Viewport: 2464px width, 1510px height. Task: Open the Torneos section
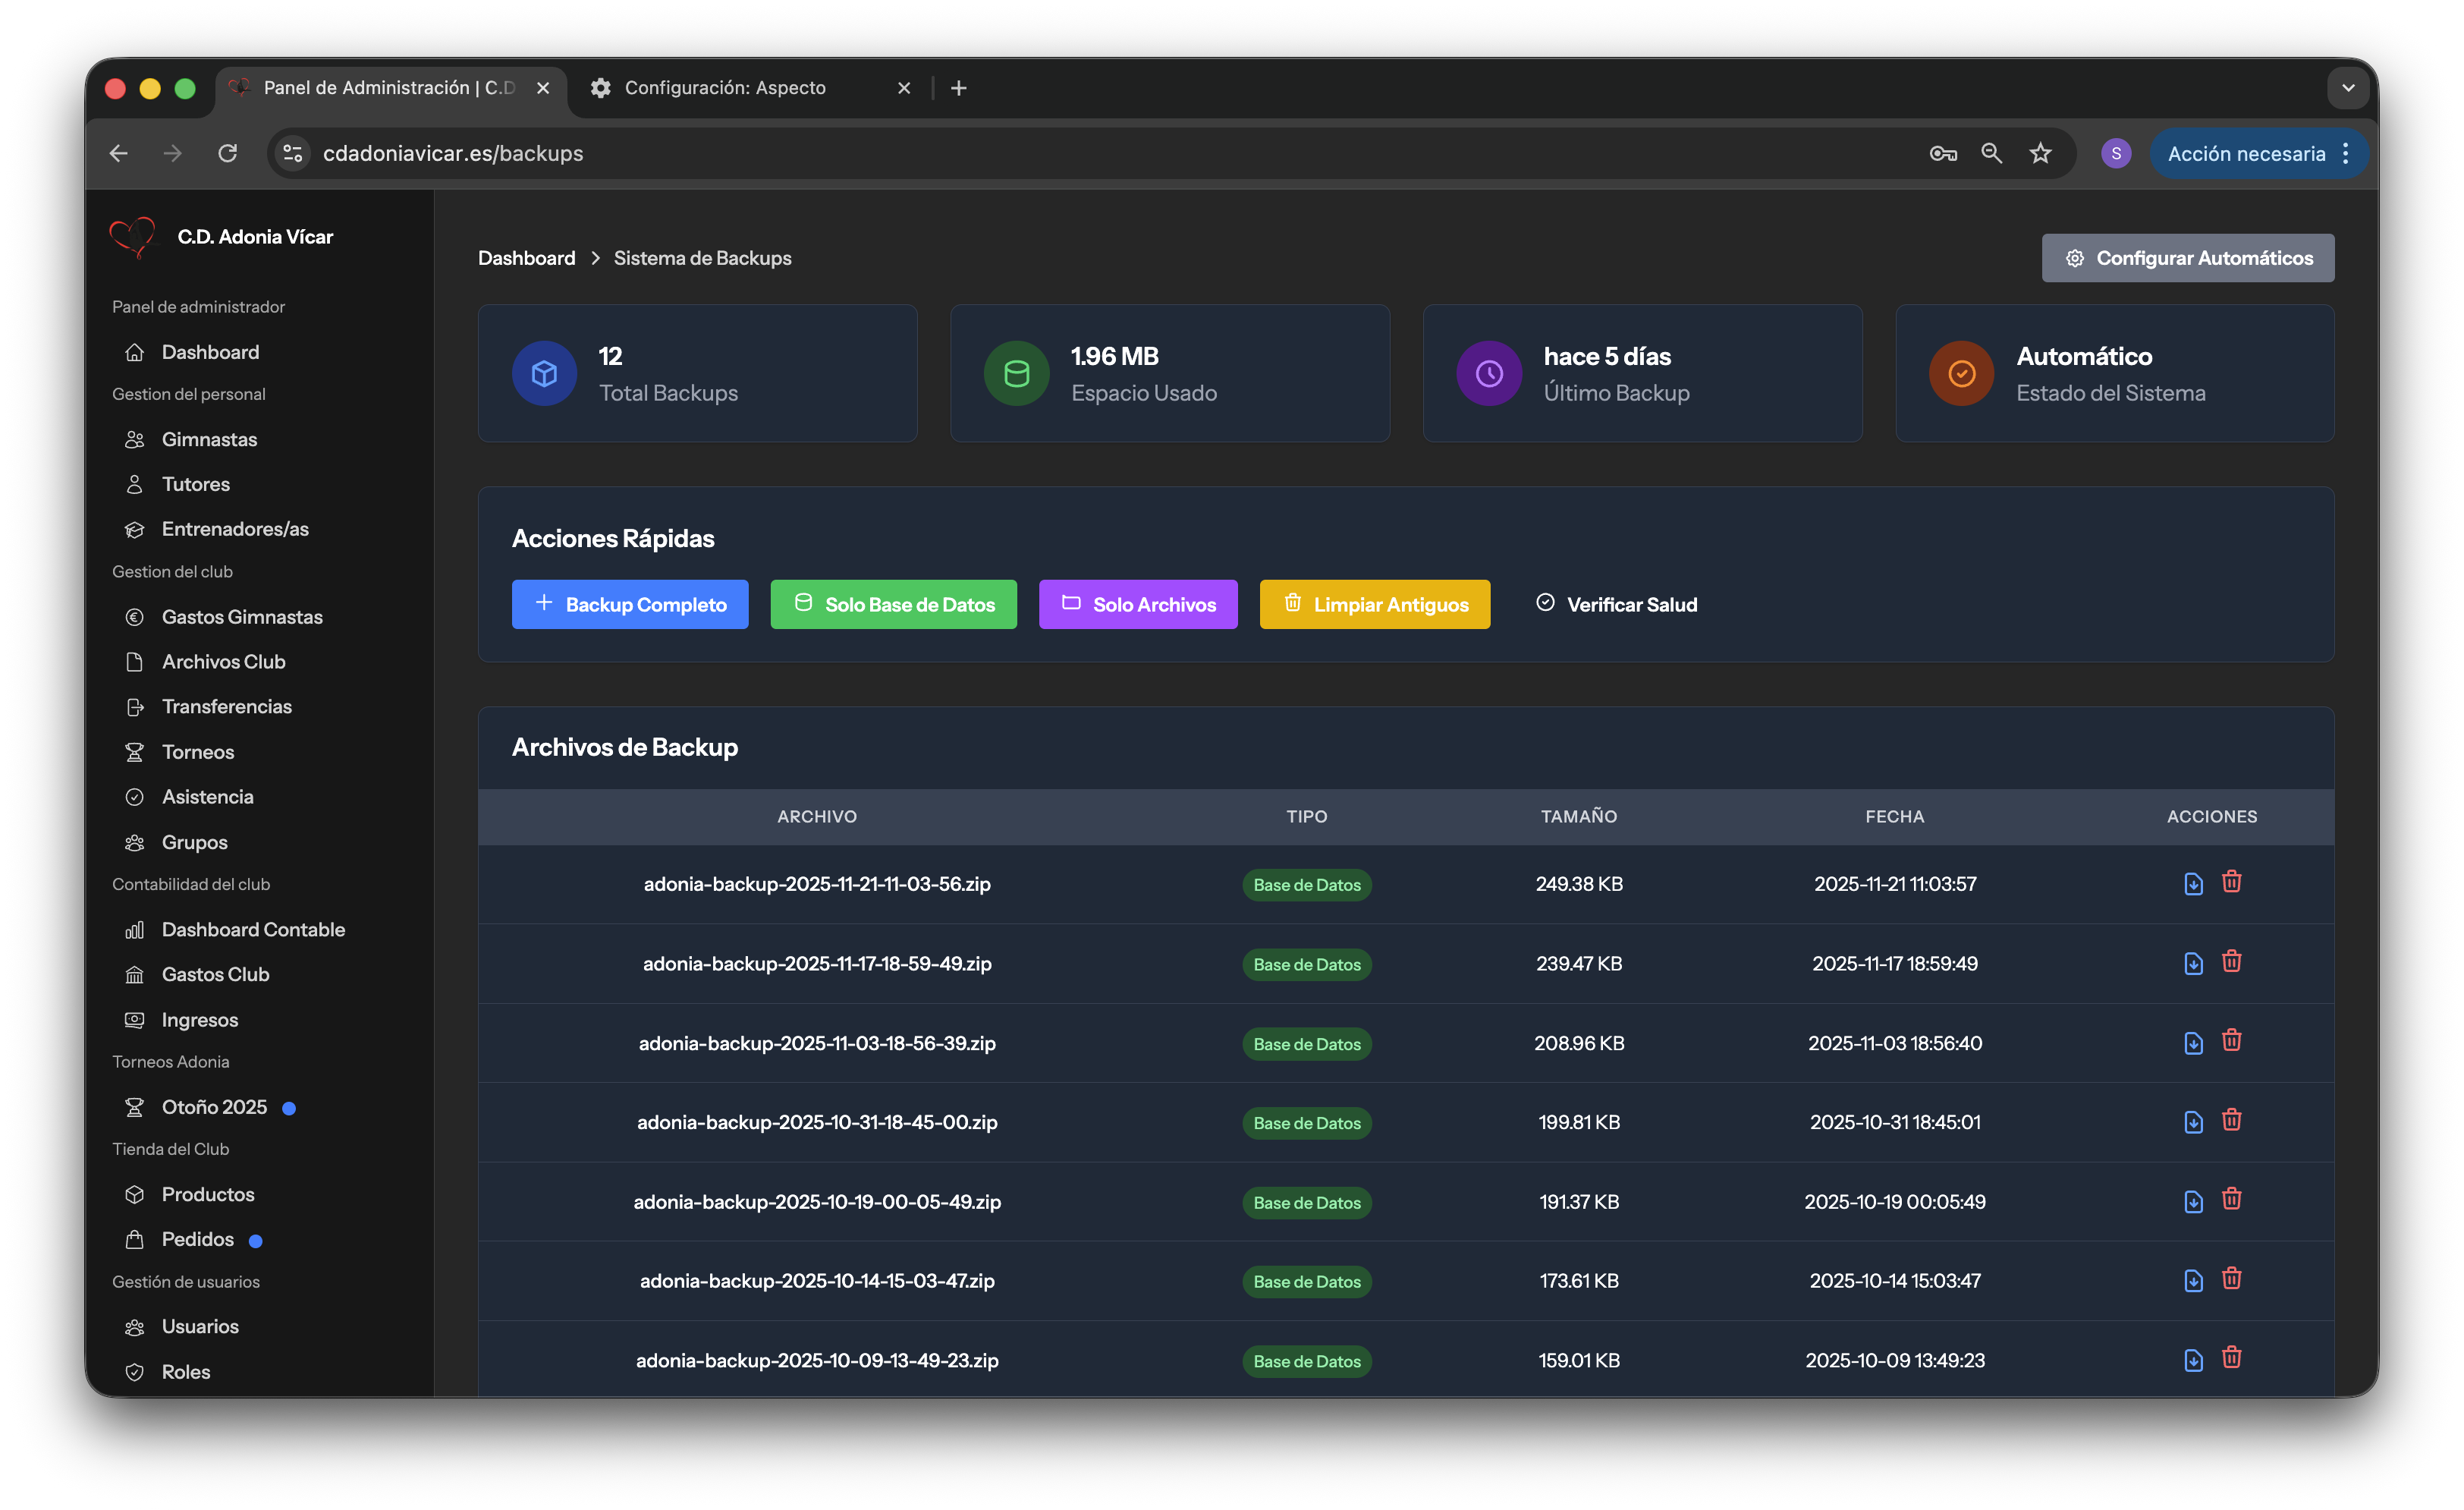point(197,751)
